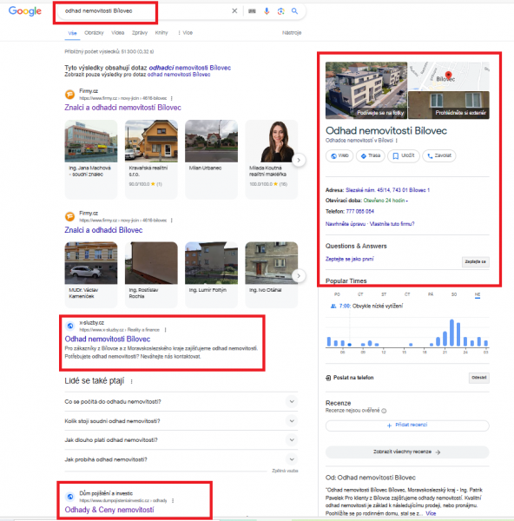This screenshot has height=521, width=514.
Task: Click 'Zobrazit všechny recenze' button
Action: pos(407,452)
